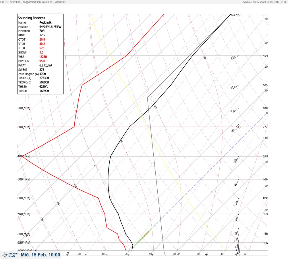This screenshot has height=259, width=288.
Task: Click the '700[hPa]' pressure label
Action: pyautogui.click(x=24, y=214)
